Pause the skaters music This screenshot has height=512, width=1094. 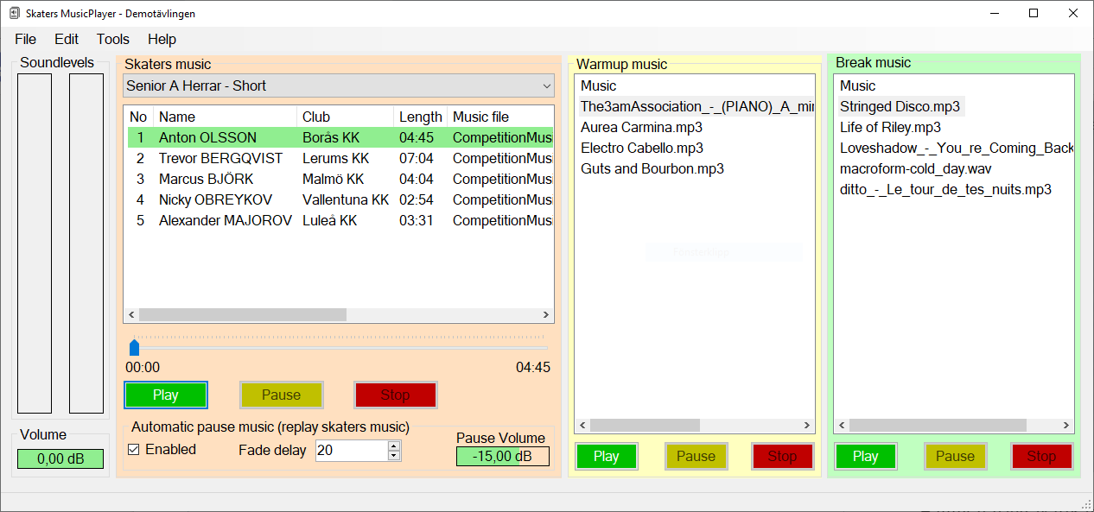(281, 395)
